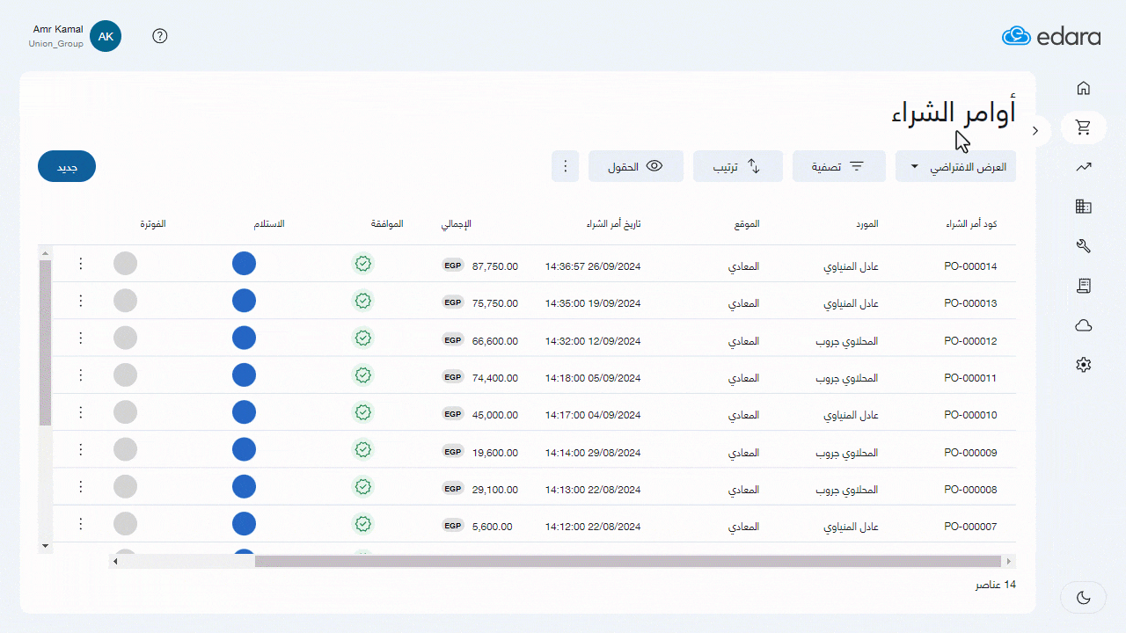The width and height of the screenshot is (1126, 633).
Task: Expand the sidebar with chevron arrow
Action: pyautogui.click(x=1035, y=130)
